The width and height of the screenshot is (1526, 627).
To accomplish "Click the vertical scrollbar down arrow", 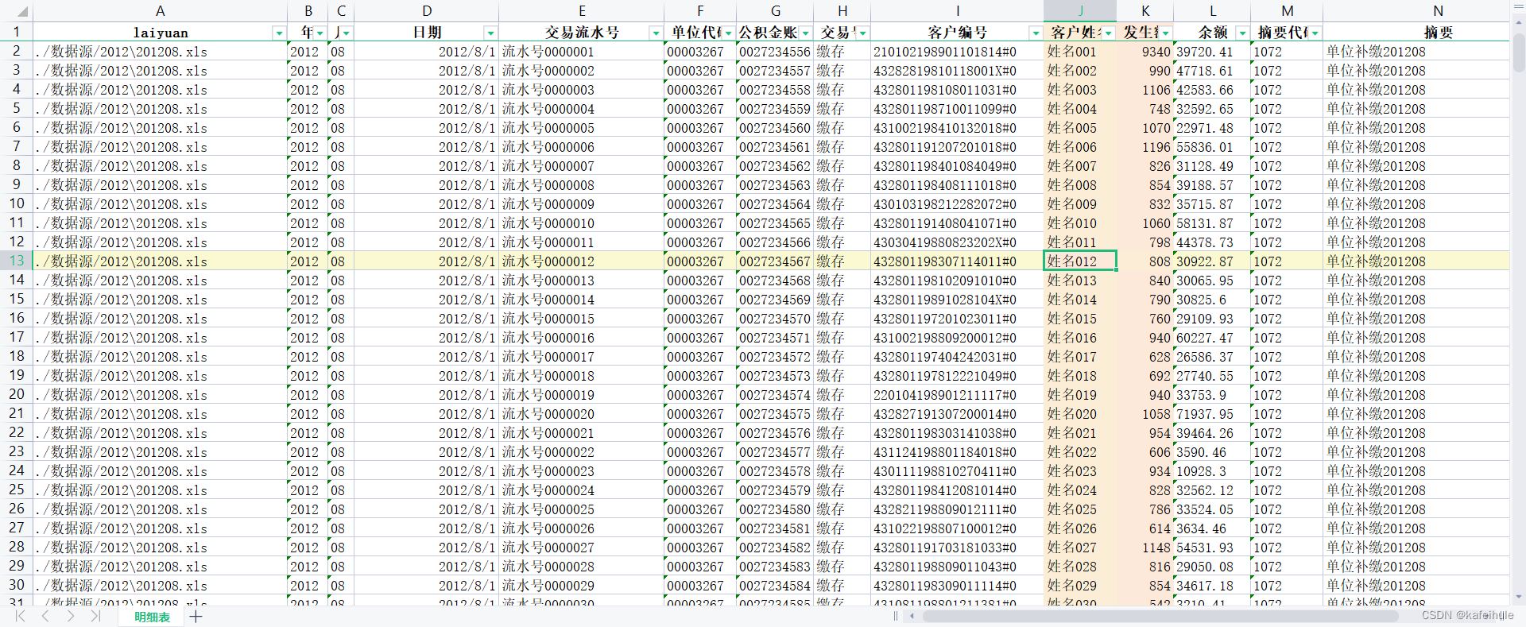I will 1519,597.
